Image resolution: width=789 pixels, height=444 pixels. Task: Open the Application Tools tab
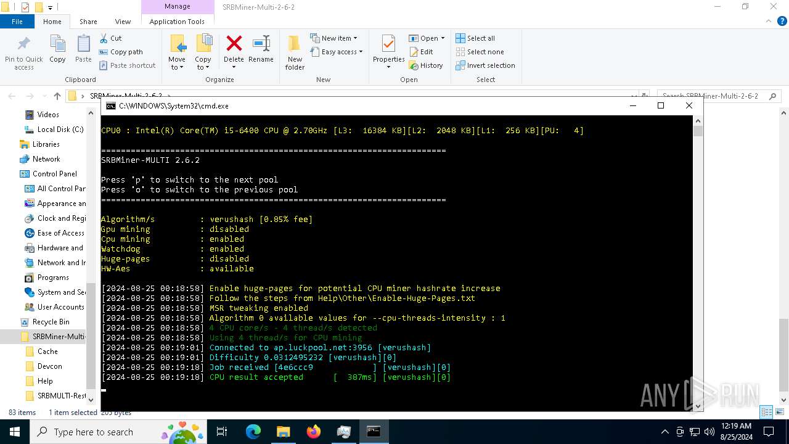(177, 21)
